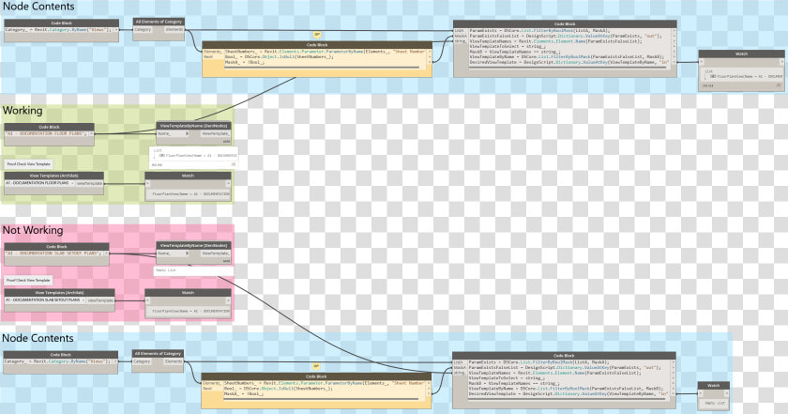Image resolution: width=788 pixels, height=414 pixels.
Task: Edit the "A1 - DOCUMENTATION SLAB SETOUT PLANS" code text
Action: [x=55, y=254]
